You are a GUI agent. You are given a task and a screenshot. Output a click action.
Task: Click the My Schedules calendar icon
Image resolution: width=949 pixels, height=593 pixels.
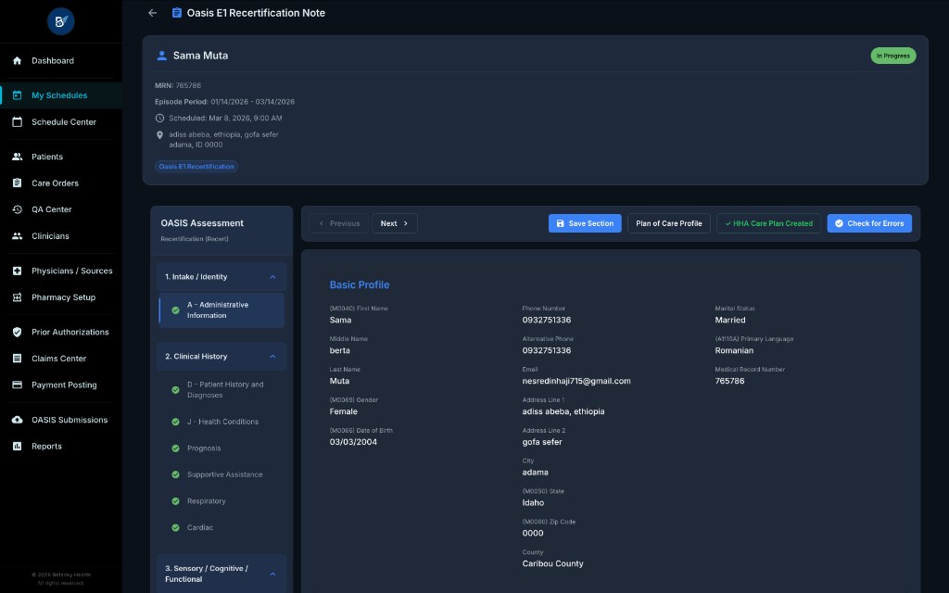pyautogui.click(x=17, y=95)
